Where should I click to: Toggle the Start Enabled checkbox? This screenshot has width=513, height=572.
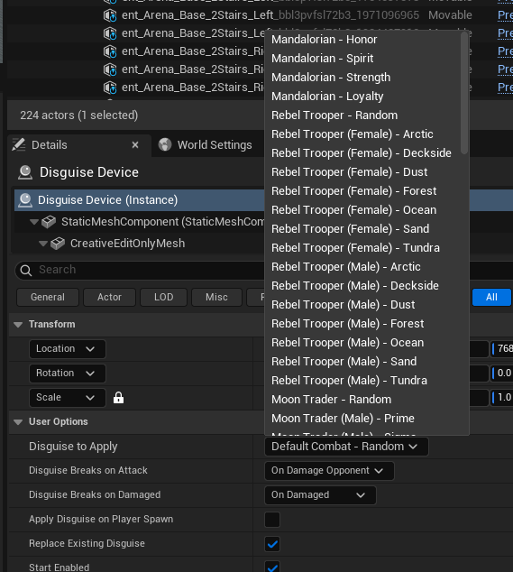pyautogui.click(x=272, y=567)
